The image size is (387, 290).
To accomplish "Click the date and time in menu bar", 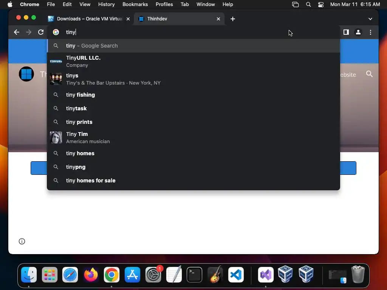I will click(355, 4).
